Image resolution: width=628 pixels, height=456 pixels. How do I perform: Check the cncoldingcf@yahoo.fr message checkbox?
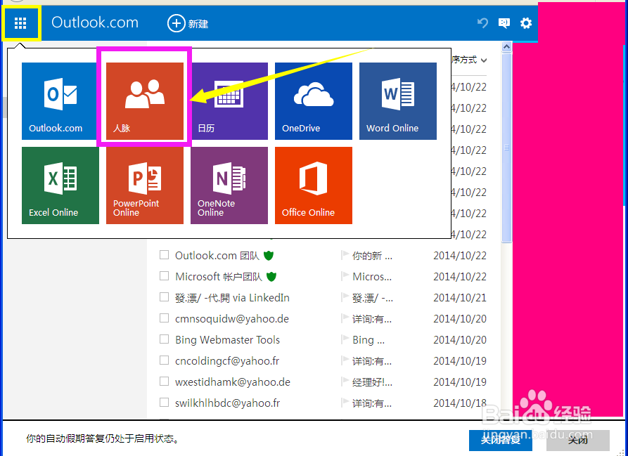(x=165, y=360)
